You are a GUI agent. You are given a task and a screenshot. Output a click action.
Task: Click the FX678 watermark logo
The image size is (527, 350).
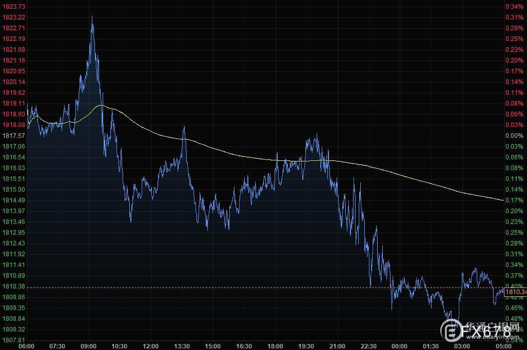click(487, 332)
